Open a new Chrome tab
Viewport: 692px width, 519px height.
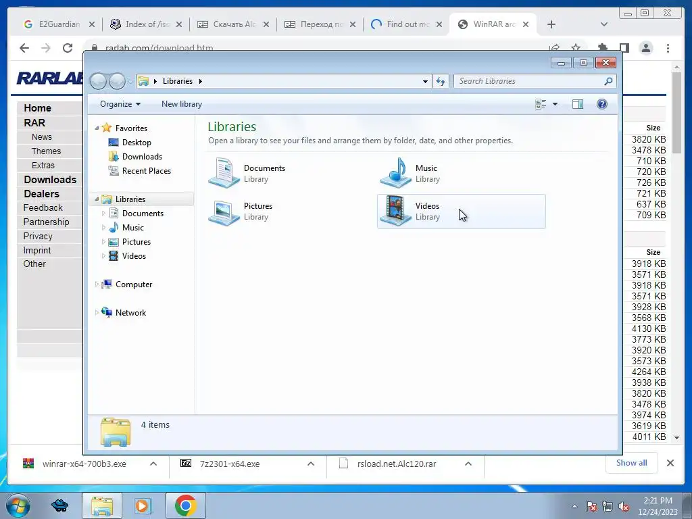551,24
